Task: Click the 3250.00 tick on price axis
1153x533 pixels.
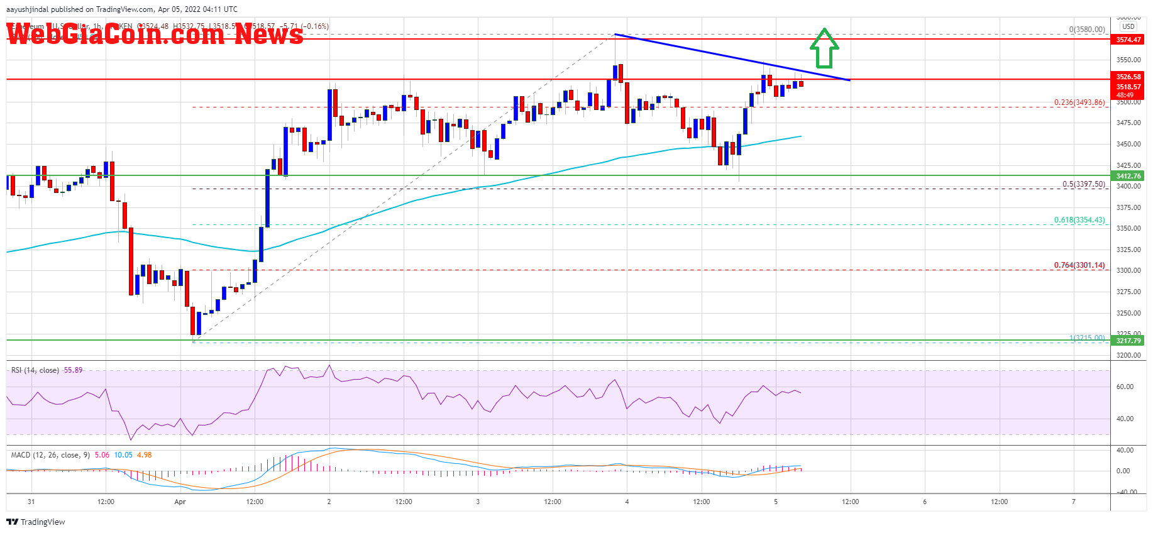Action: pos(1128,313)
